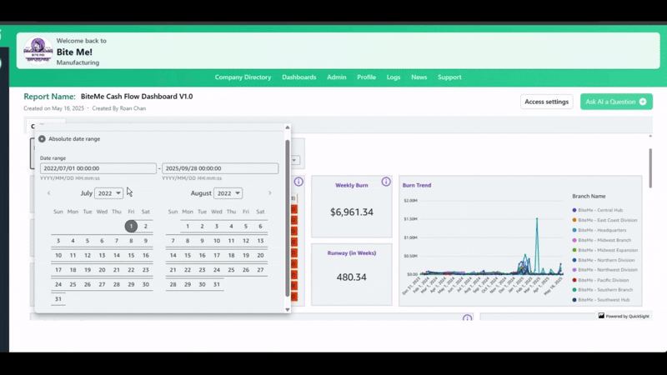667x375 pixels.
Task: Click date picker scrollbar down arrow
Action: click(x=288, y=309)
